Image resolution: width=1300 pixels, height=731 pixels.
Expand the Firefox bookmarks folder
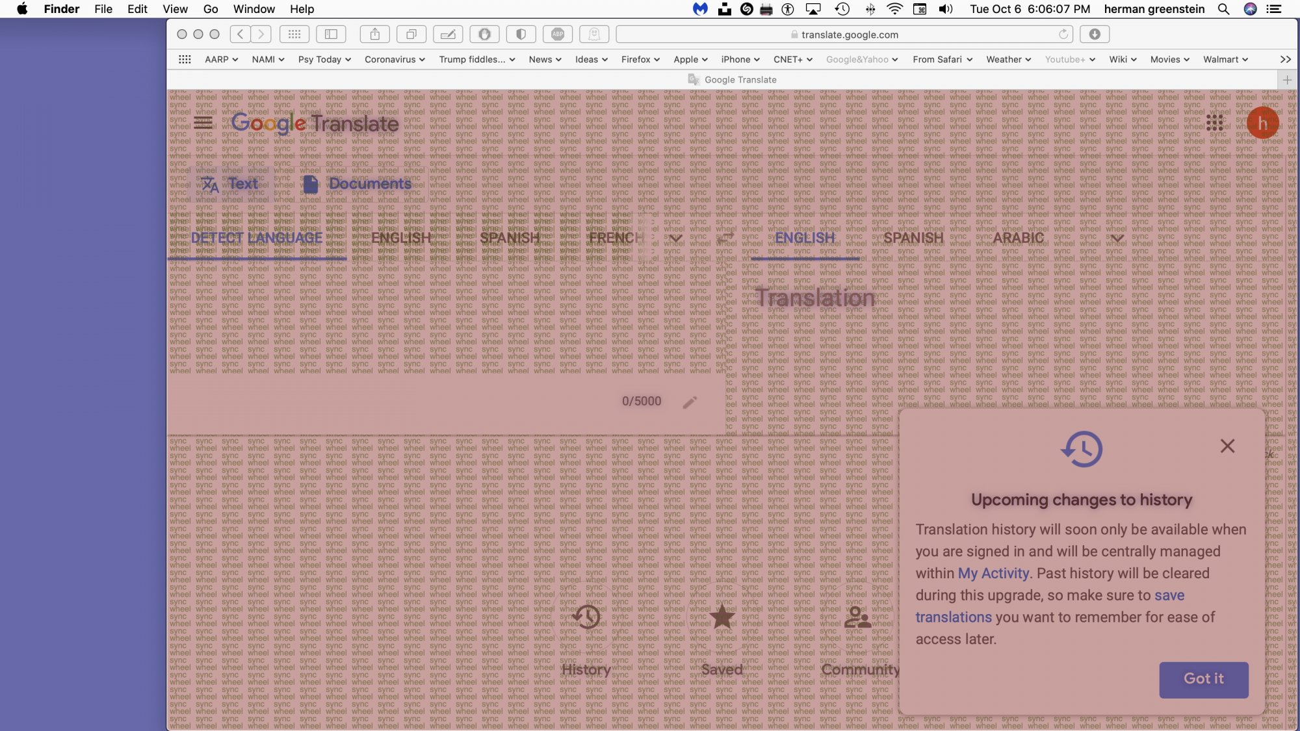coord(640,59)
